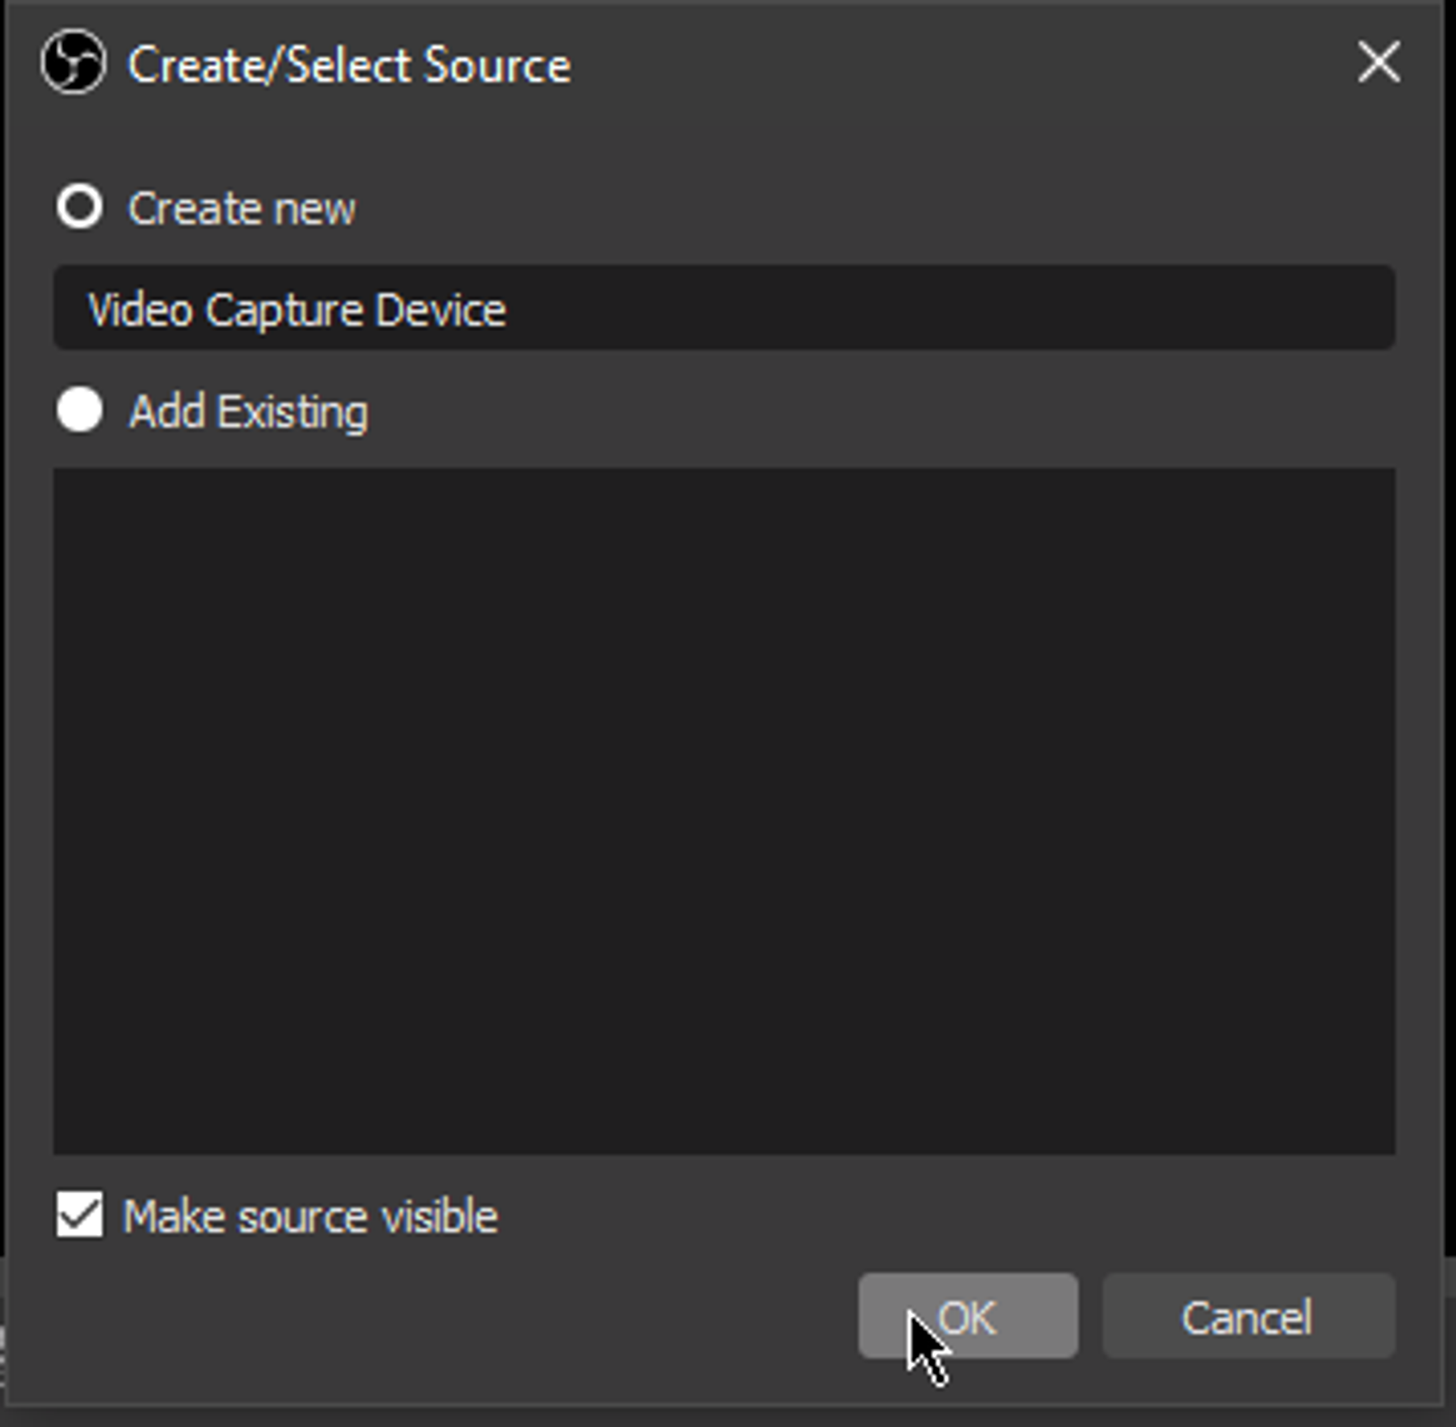This screenshot has height=1427, width=1456.
Task: Click the Video Capture Device name field
Action: tap(723, 308)
